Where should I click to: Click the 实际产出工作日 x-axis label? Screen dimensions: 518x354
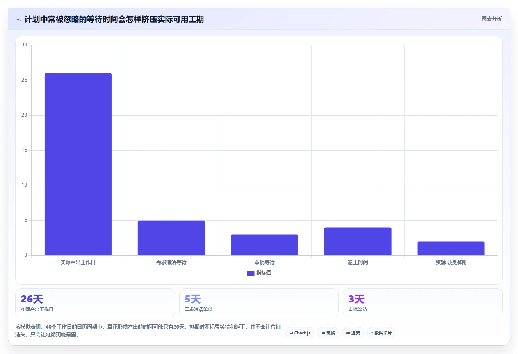point(78,262)
